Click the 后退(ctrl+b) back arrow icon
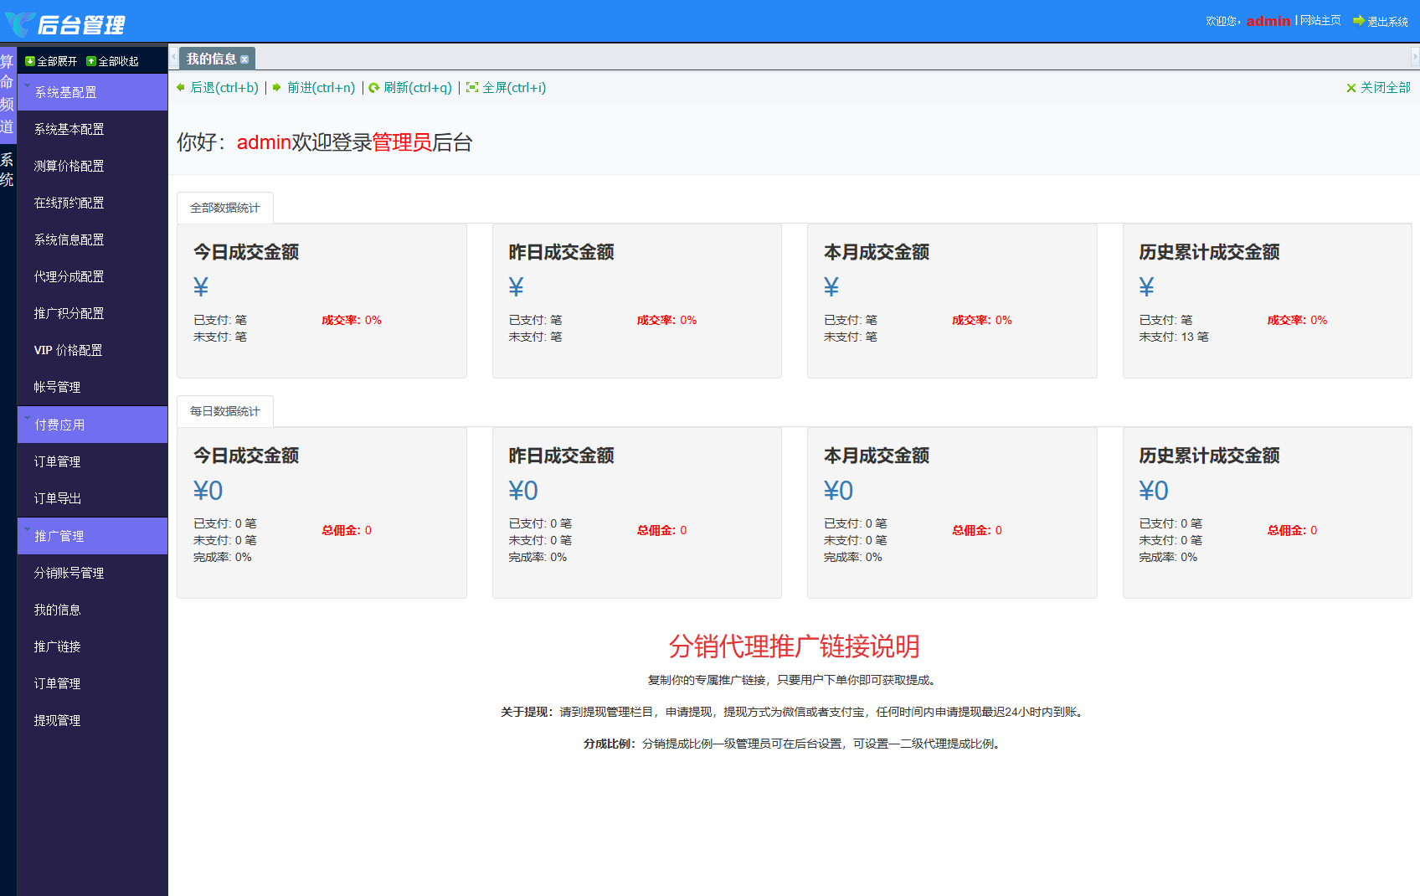The width and height of the screenshot is (1420, 896). 181,87
